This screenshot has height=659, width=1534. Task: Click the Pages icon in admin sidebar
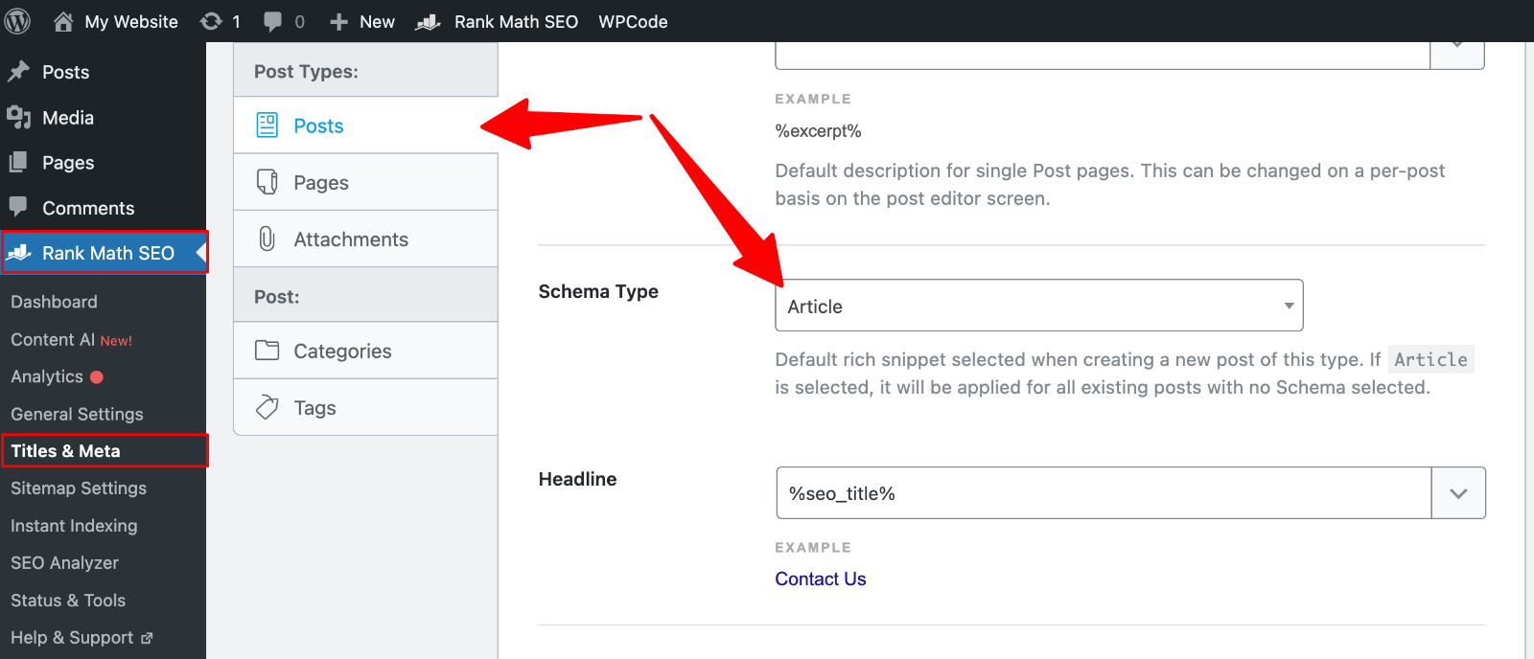(18, 163)
